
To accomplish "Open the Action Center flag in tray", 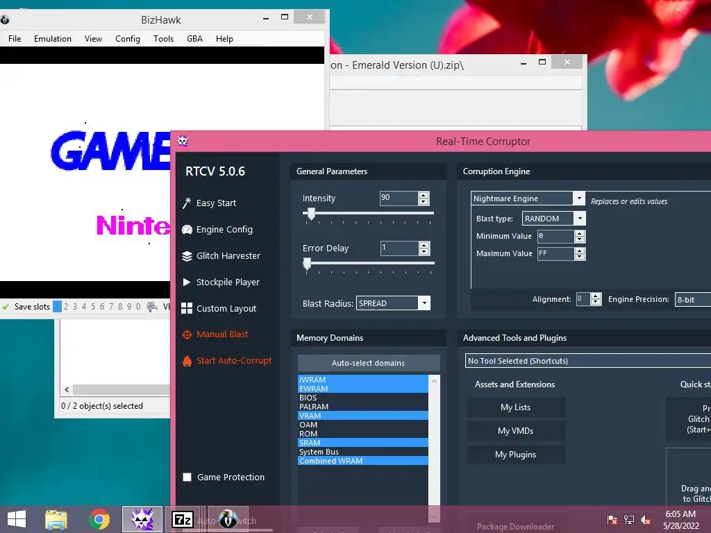I will (x=612, y=520).
